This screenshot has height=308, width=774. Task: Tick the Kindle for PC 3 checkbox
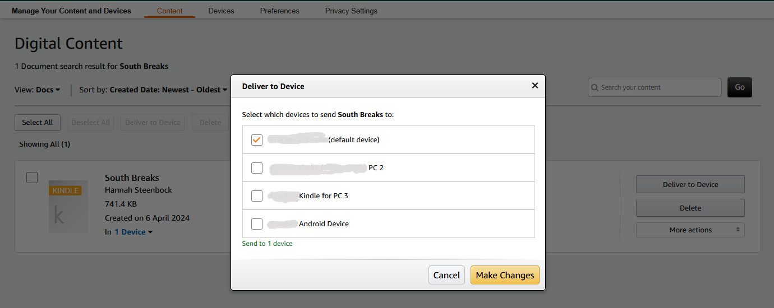[x=257, y=196]
